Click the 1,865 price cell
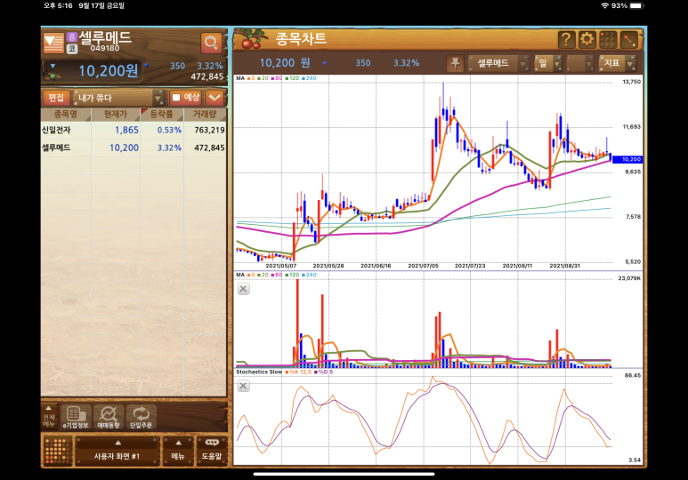This screenshot has width=688, height=480. pyautogui.click(x=126, y=130)
